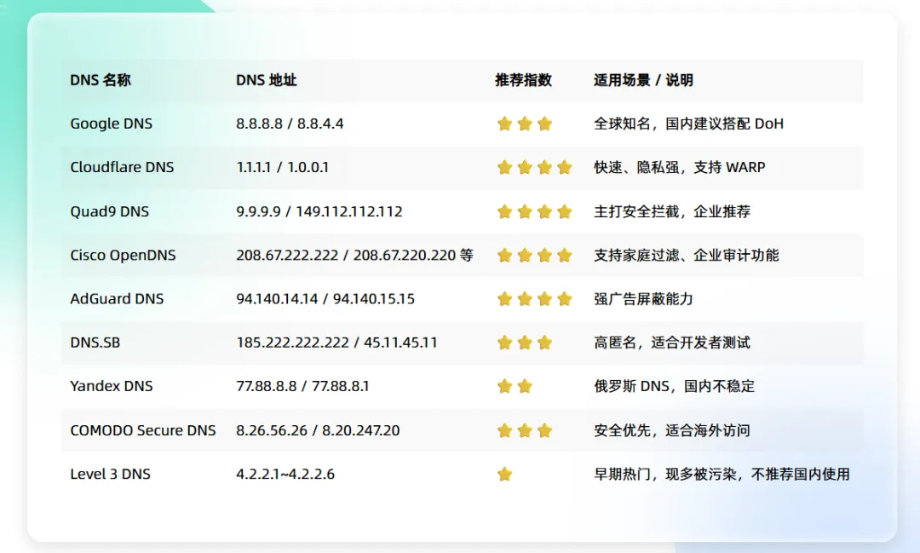Select the 'DNS.SB' name cell
The width and height of the screenshot is (920, 553).
95,343
